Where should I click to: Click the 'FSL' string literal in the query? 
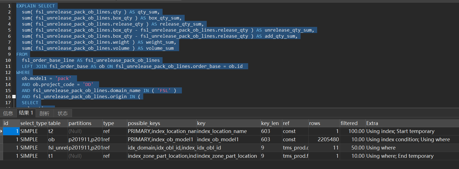click(164, 91)
